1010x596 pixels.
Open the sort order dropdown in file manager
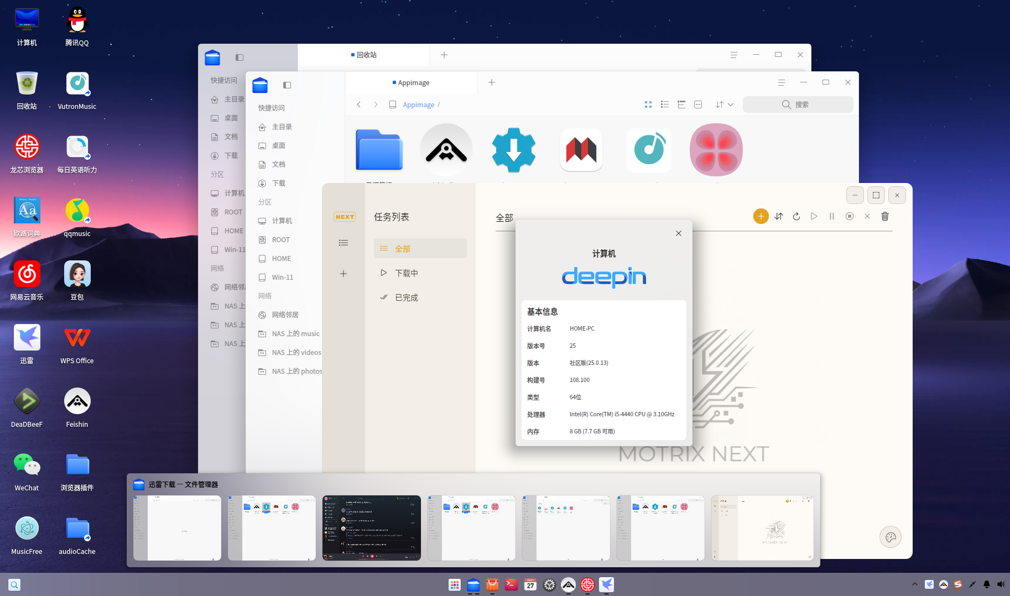coord(725,104)
